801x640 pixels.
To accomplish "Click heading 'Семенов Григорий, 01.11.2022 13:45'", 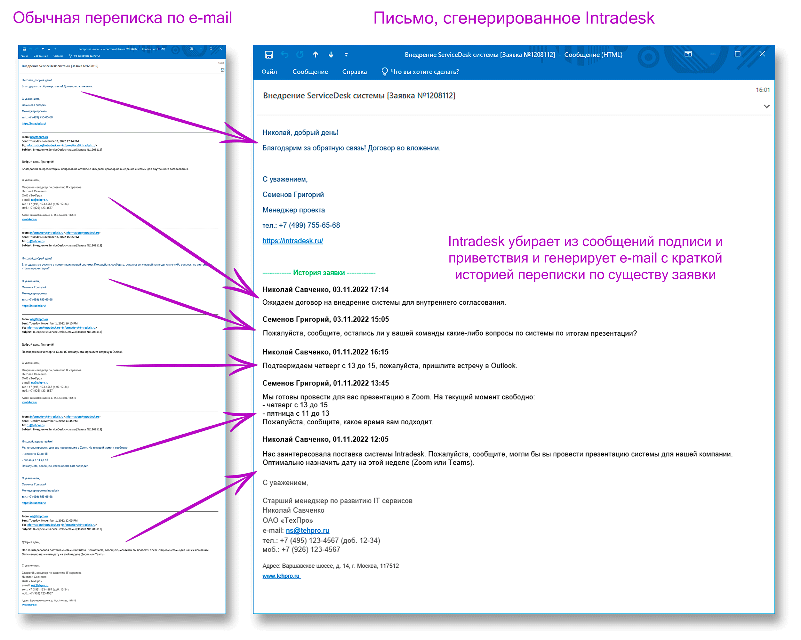I will click(326, 383).
